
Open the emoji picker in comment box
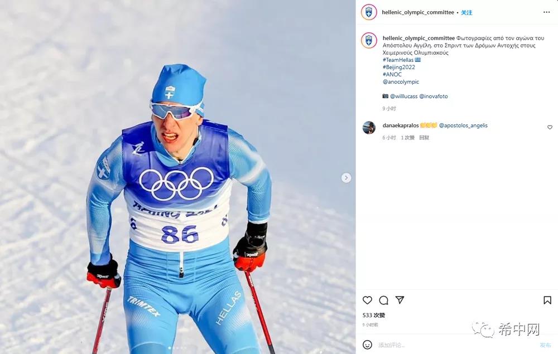point(367,345)
